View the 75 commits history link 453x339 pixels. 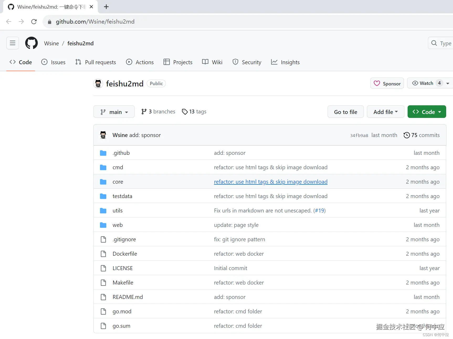[422, 135]
